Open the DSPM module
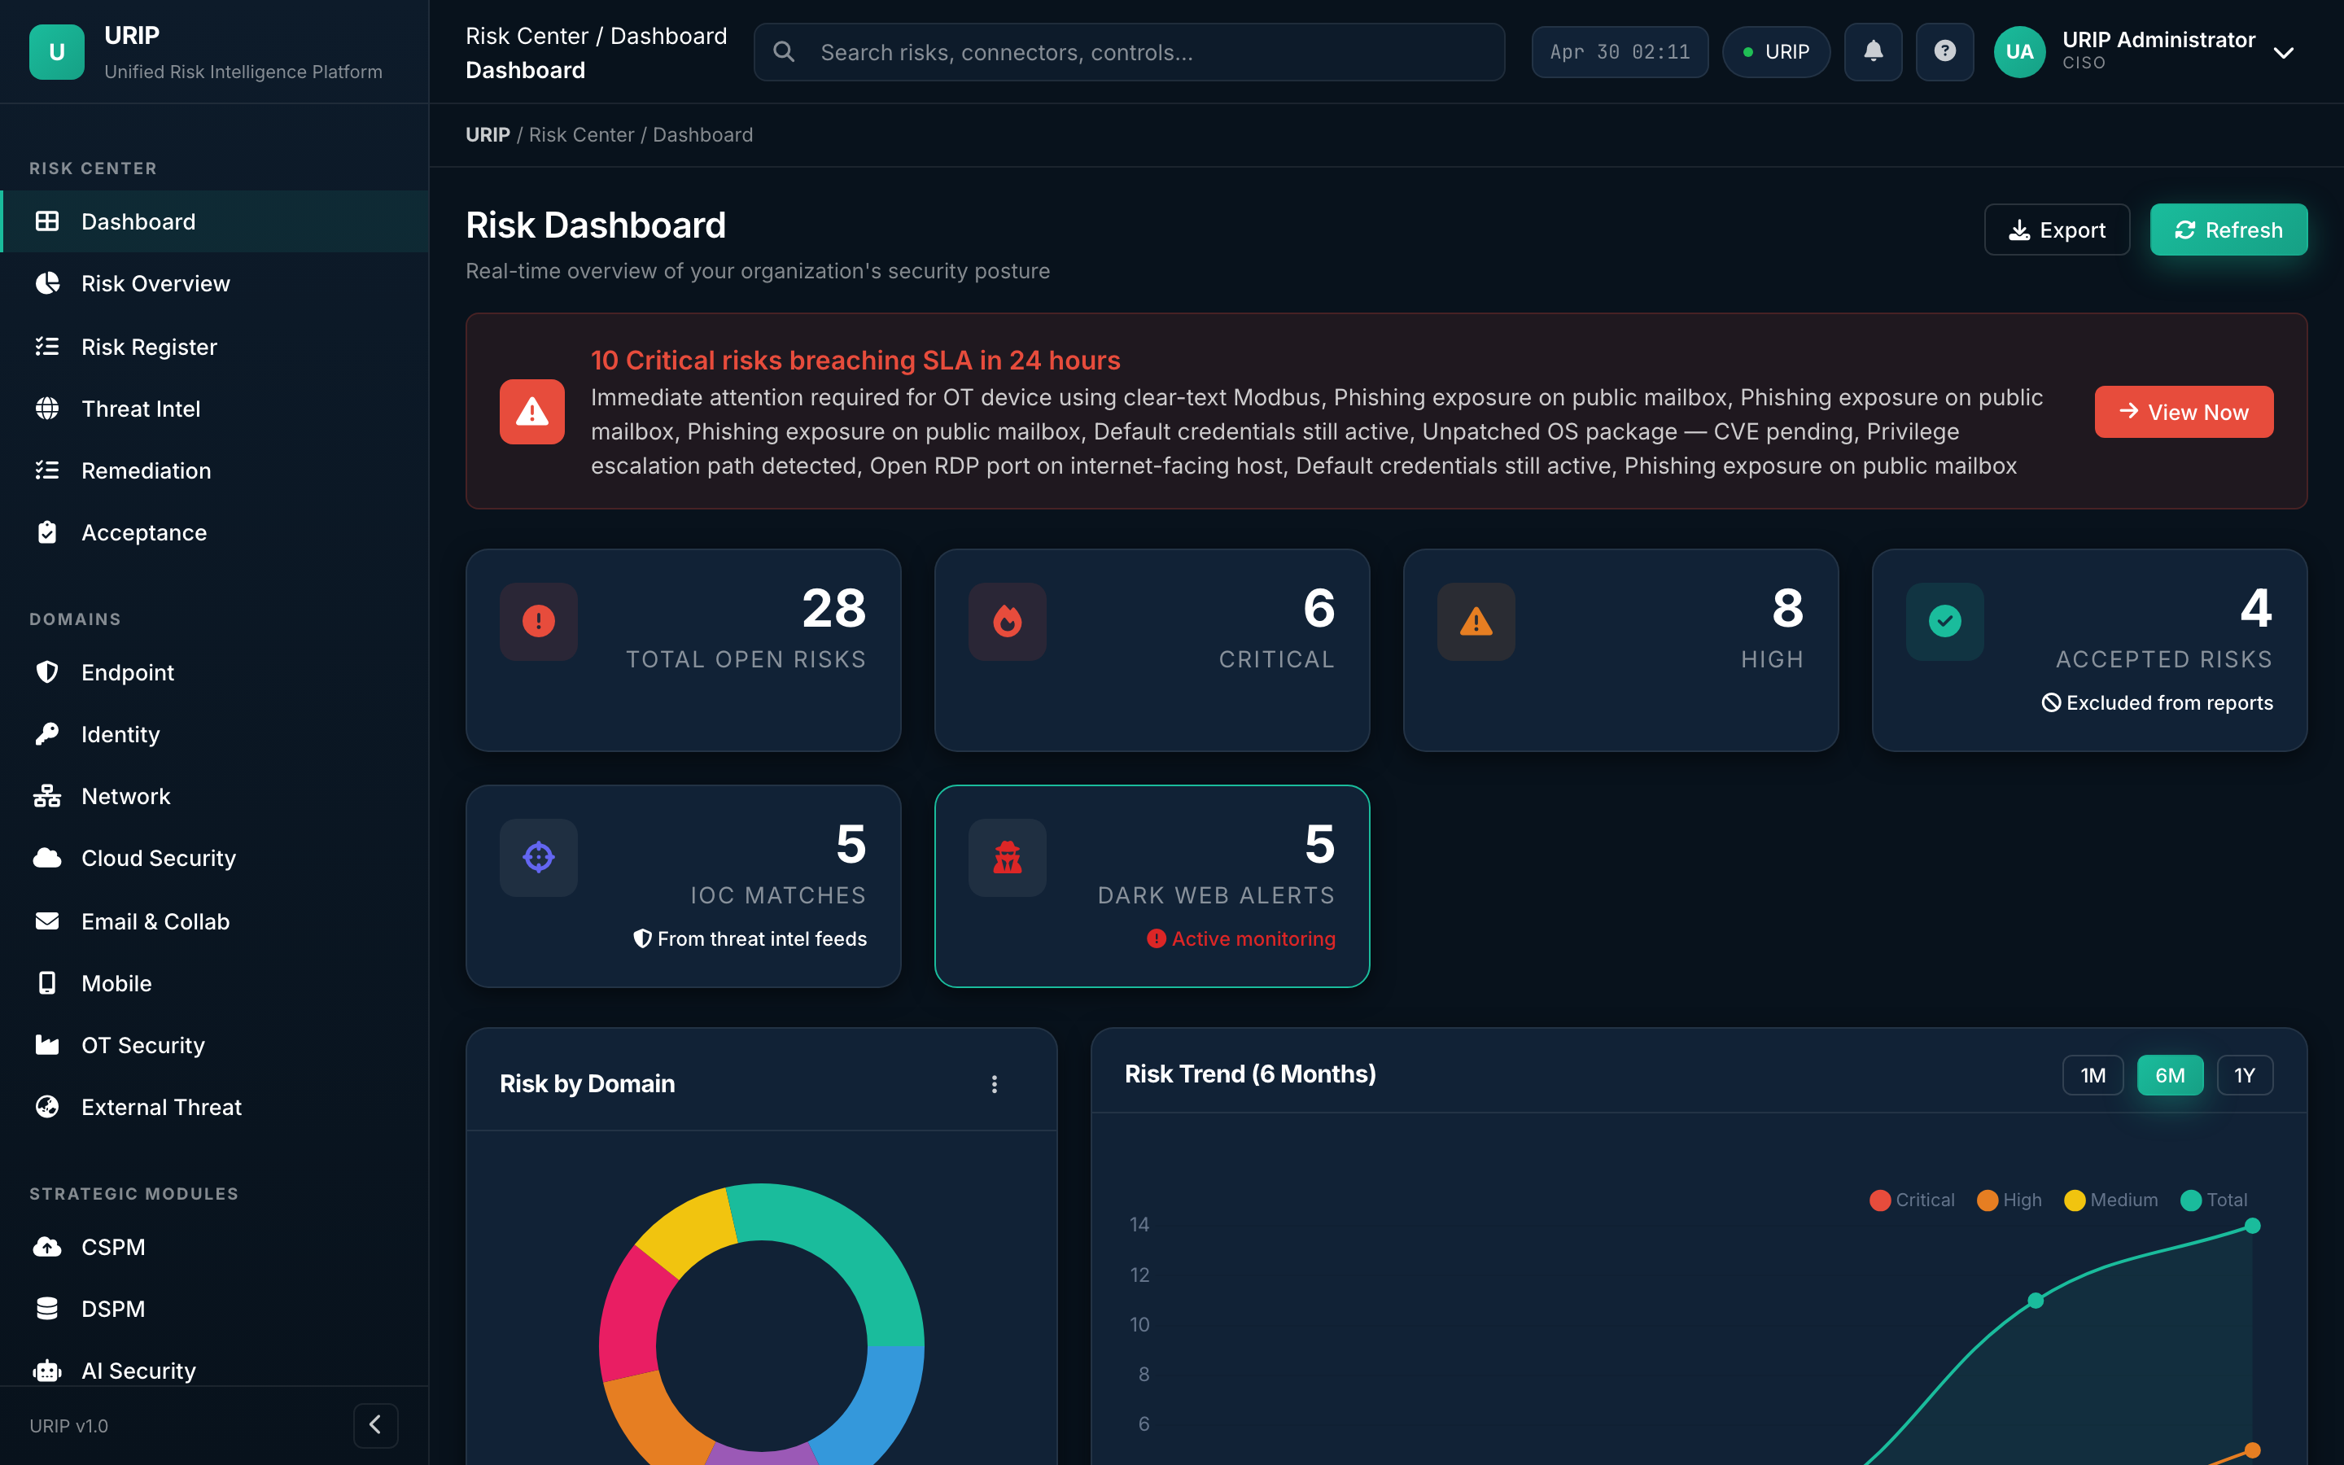 pos(214,1308)
